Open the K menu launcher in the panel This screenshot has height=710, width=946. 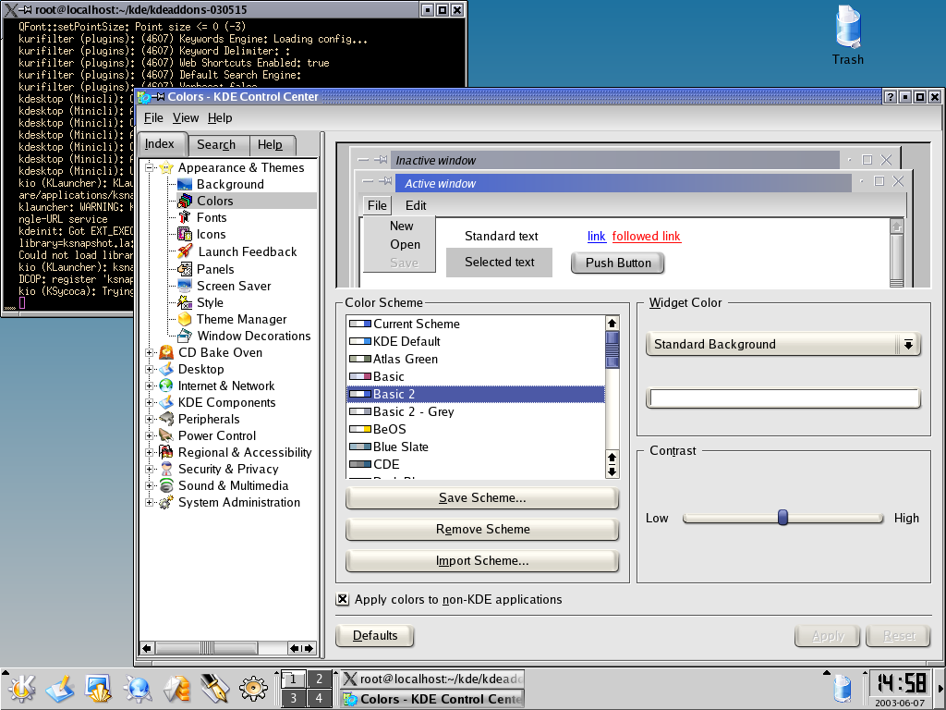click(20, 688)
